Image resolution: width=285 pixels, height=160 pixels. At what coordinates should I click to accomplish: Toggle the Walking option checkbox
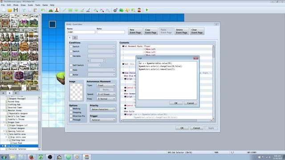[71, 108]
